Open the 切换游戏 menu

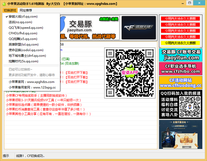(x=10, y=10)
